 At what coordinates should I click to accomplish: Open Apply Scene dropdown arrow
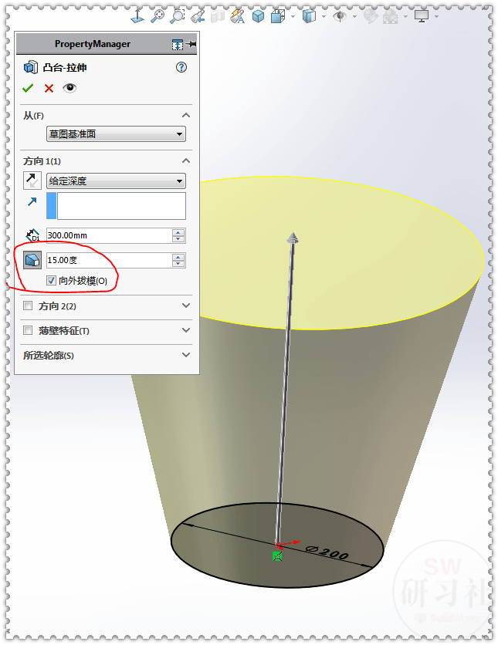[406, 17]
